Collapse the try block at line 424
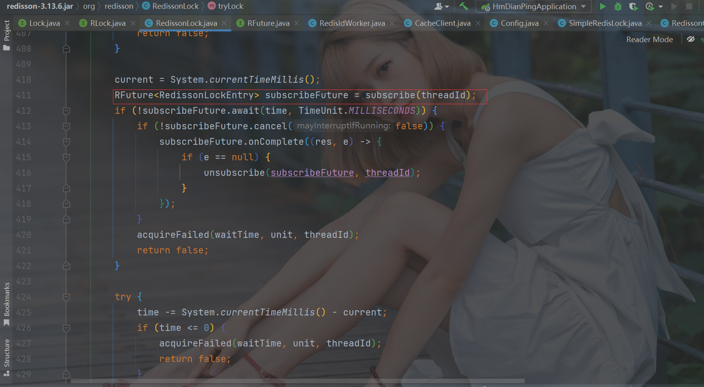This screenshot has height=387, width=704. [x=66, y=297]
